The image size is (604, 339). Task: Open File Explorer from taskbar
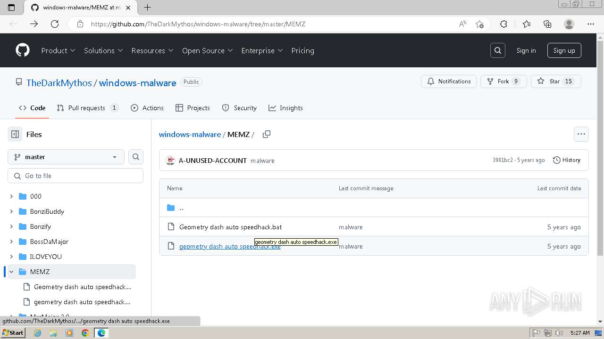click(53, 333)
